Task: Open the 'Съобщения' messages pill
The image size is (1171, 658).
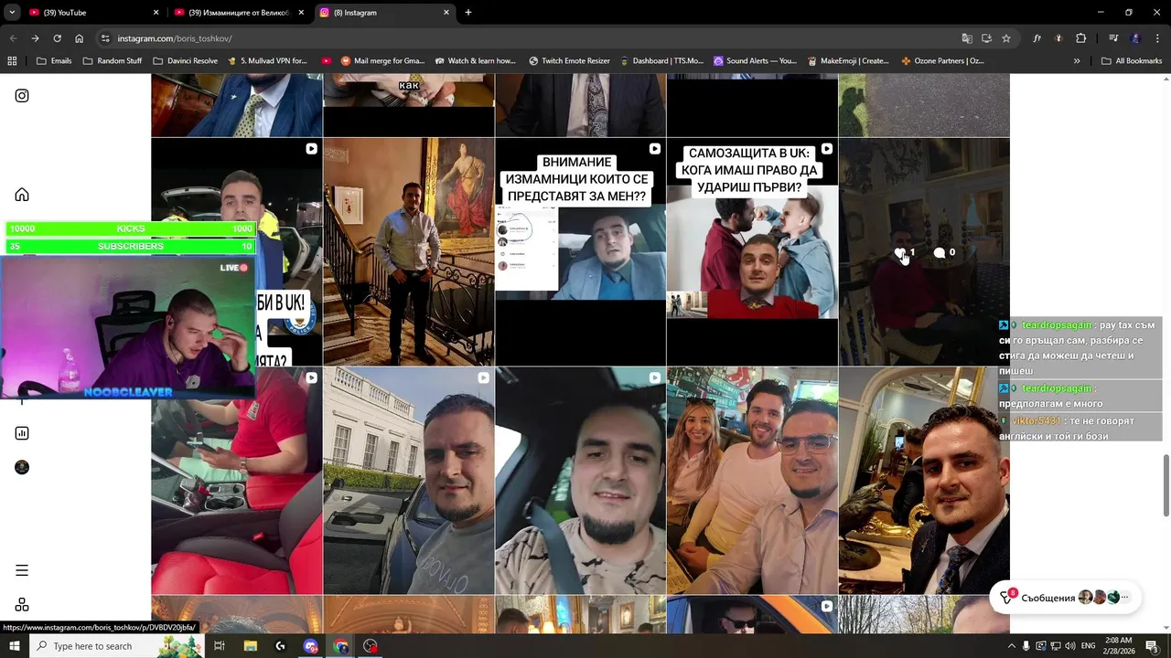Action: pos(1065,598)
